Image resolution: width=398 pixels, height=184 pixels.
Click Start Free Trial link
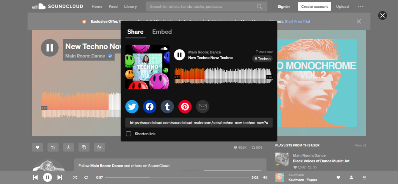[x=297, y=22]
